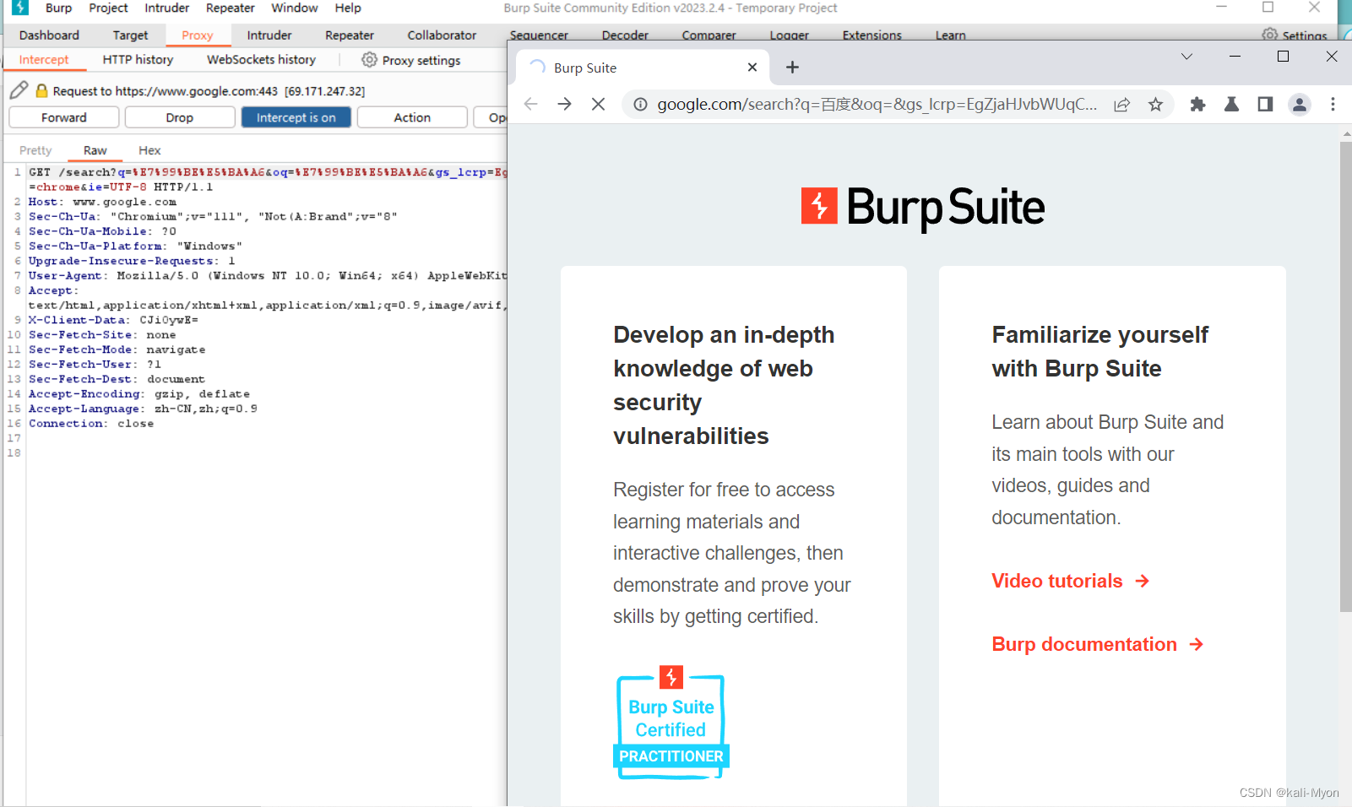Switch to the Repeater tool tab
The height and width of the screenshot is (807, 1352).
(x=350, y=35)
